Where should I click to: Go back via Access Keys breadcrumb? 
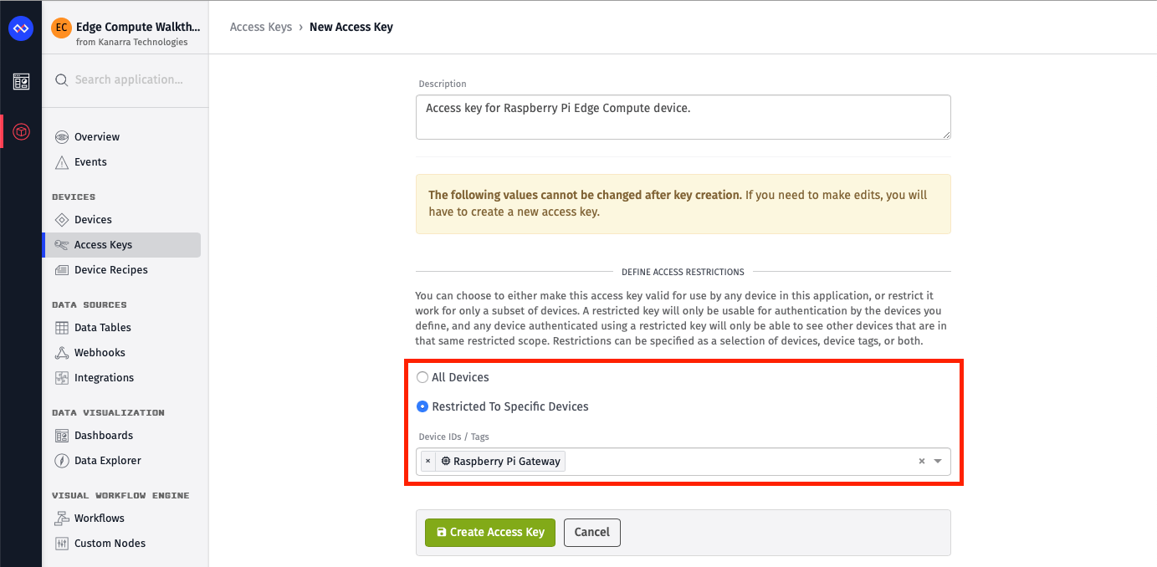(261, 27)
